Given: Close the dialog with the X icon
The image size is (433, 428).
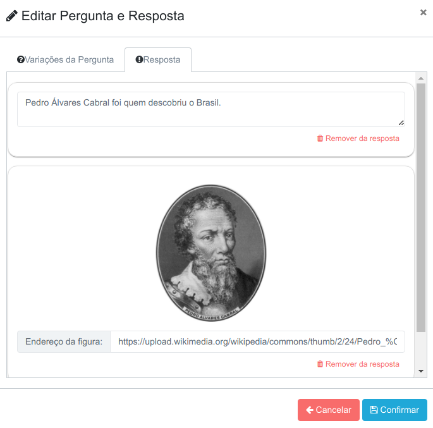Looking at the screenshot, I should (x=423, y=13).
